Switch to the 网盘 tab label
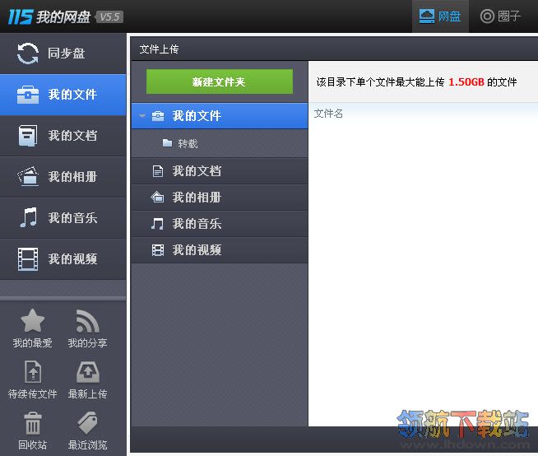This screenshot has width=538, height=456. 449,16
